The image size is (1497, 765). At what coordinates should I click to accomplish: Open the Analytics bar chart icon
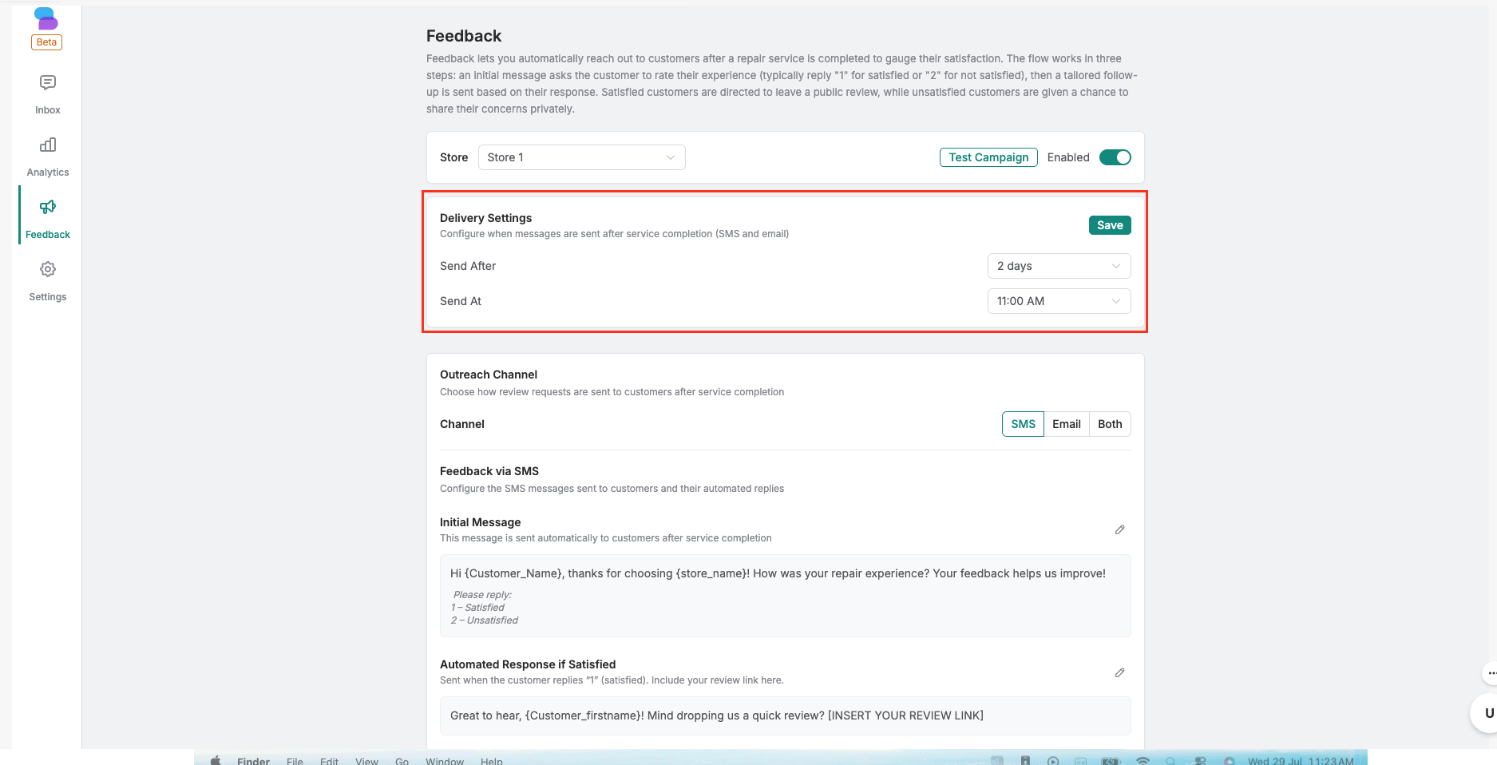point(48,145)
